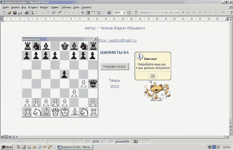This screenshot has width=233, height=150.
Task: Open the Формат menu
Action: [44, 7]
